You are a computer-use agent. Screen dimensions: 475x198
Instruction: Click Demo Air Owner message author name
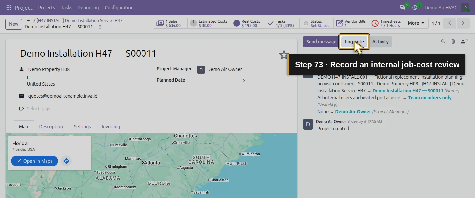tap(331, 122)
